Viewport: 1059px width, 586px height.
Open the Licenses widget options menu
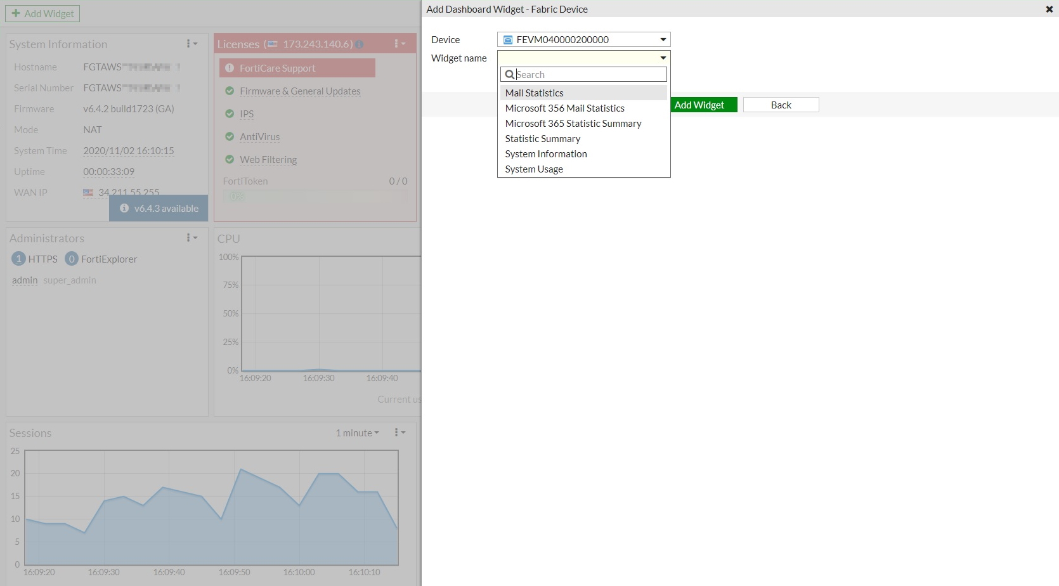(399, 44)
